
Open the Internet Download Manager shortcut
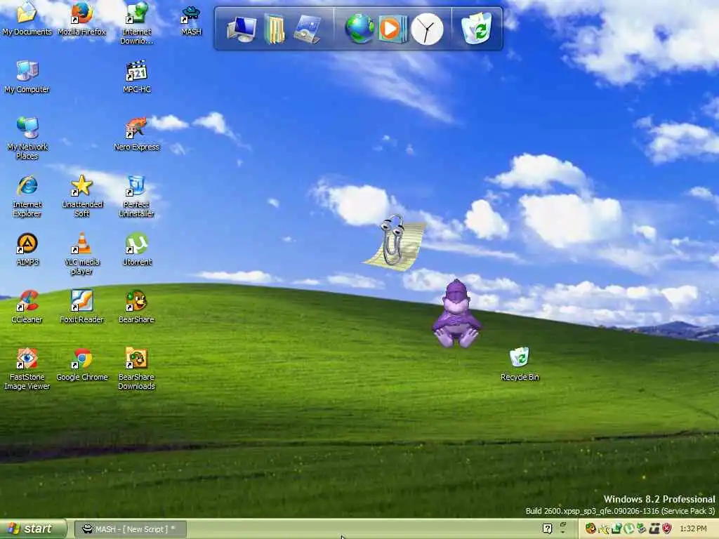pos(137,23)
